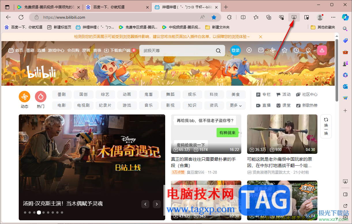The image size is (352, 224).
Task: Open the tab actions menu icon
Action: coord(7,7)
